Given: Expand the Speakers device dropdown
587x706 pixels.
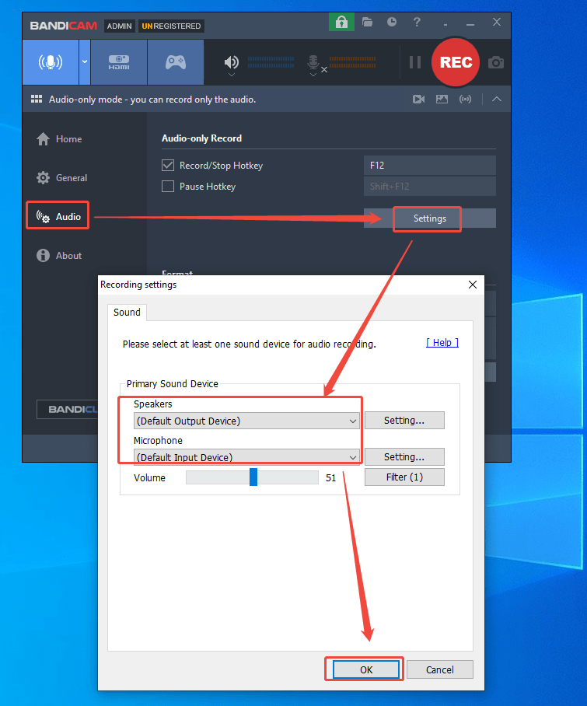Looking at the screenshot, I should (246, 421).
